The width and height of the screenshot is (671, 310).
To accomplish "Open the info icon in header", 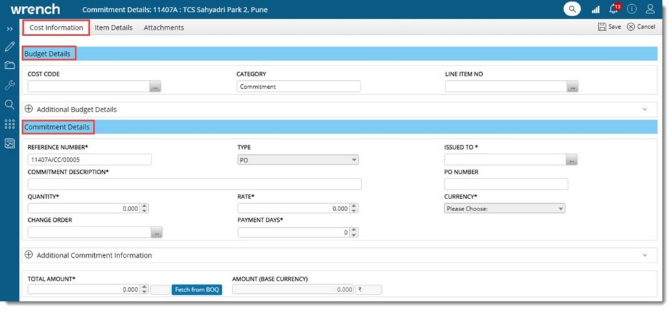I will (x=632, y=9).
